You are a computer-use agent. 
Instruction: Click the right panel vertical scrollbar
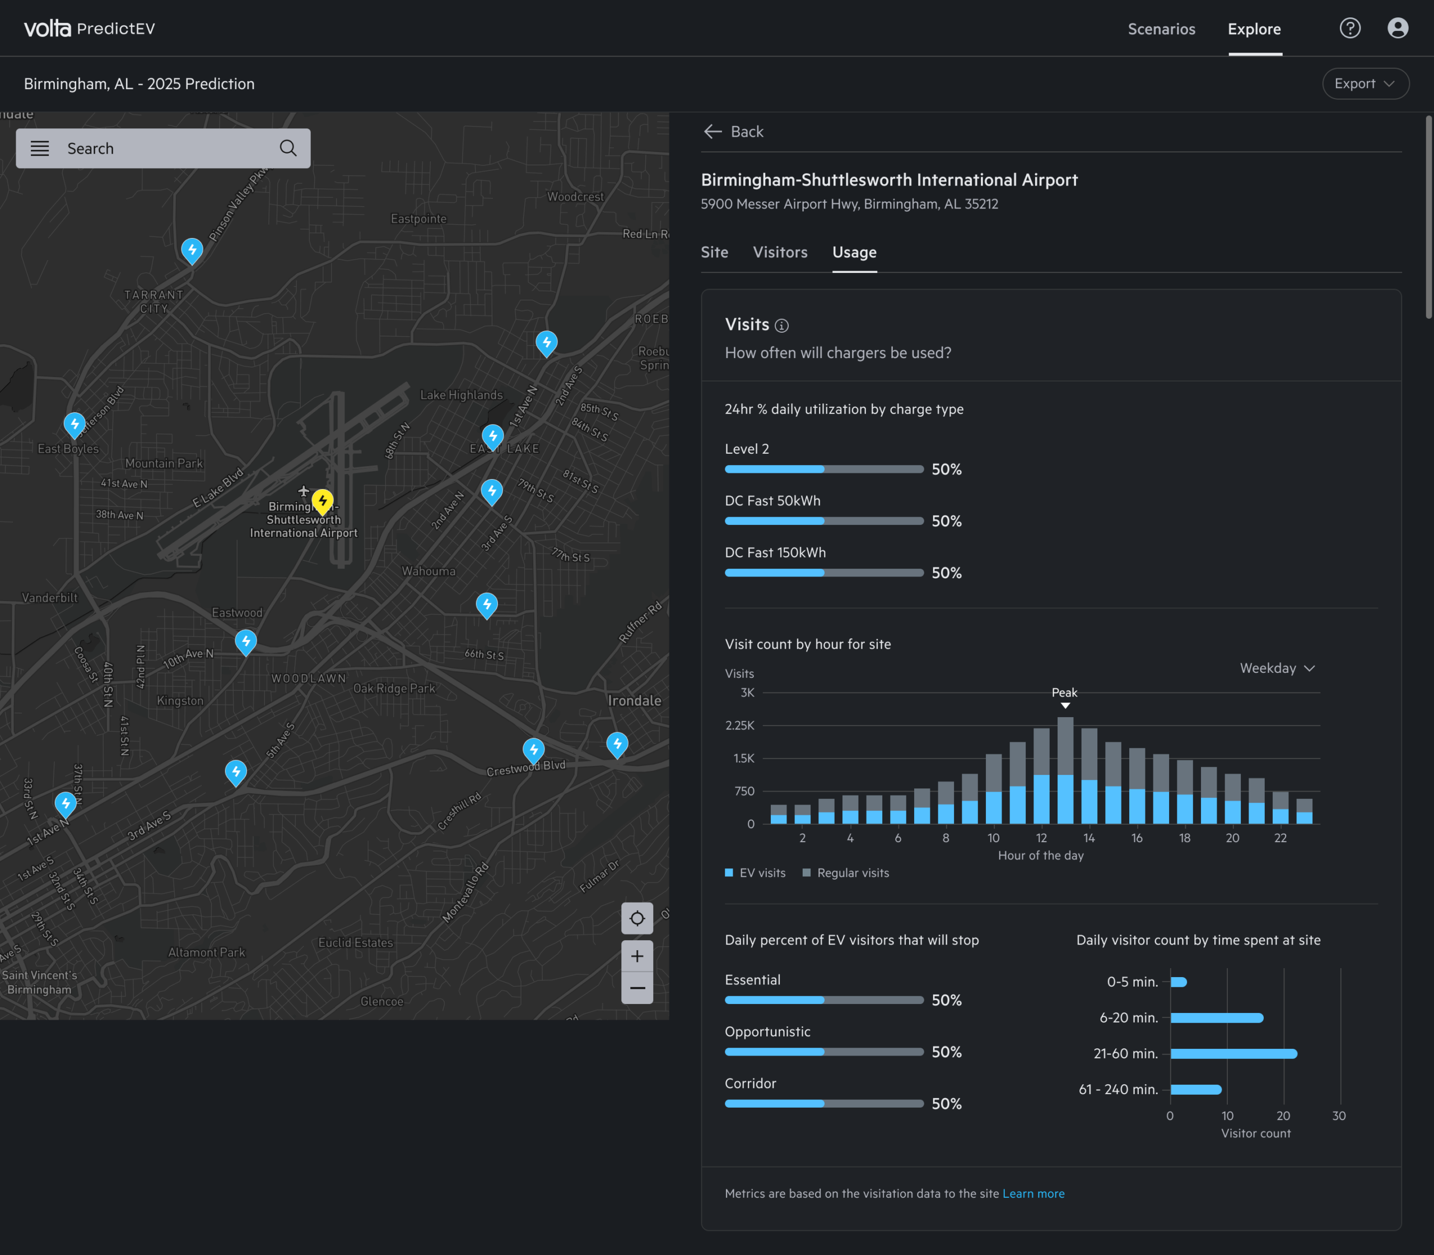click(x=1429, y=217)
